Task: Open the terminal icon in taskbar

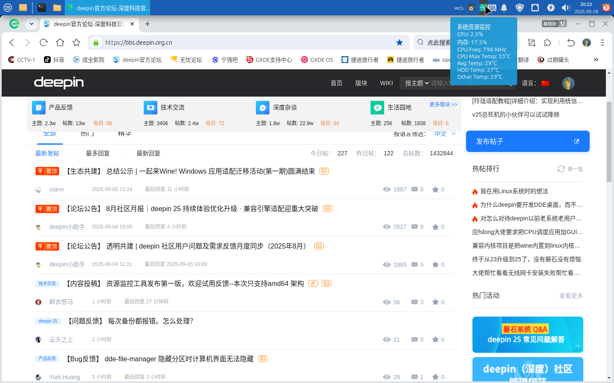Action: [41, 8]
